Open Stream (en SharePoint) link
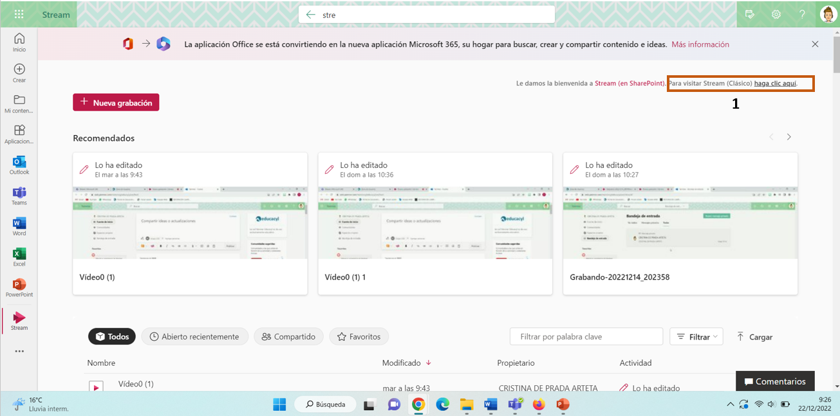Image resolution: width=840 pixels, height=416 pixels. 630,84
